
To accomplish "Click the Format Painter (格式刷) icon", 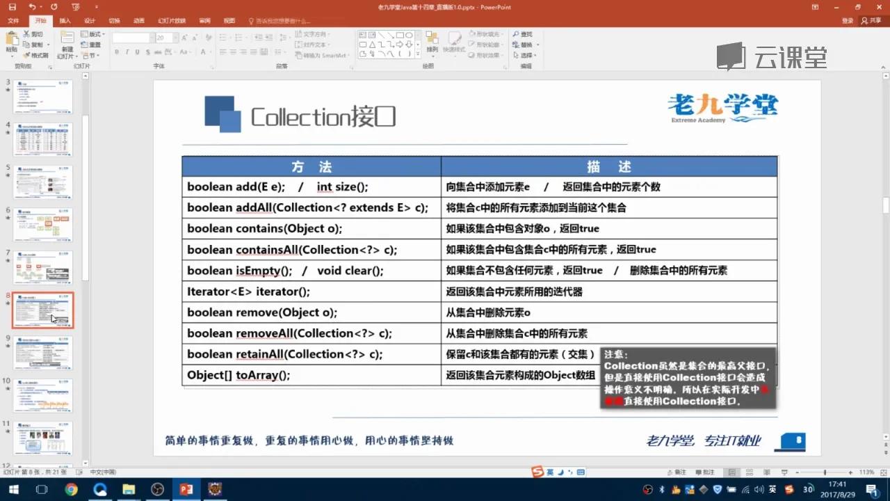I will pos(36,56).
